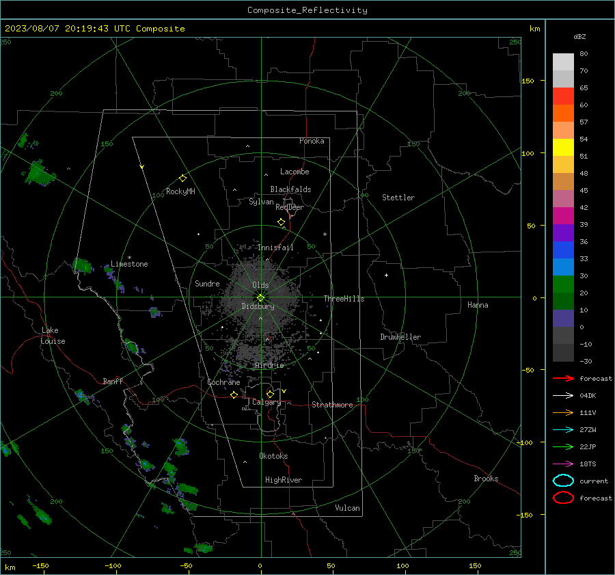Click the ThreeHills city label

pos(344,299)
